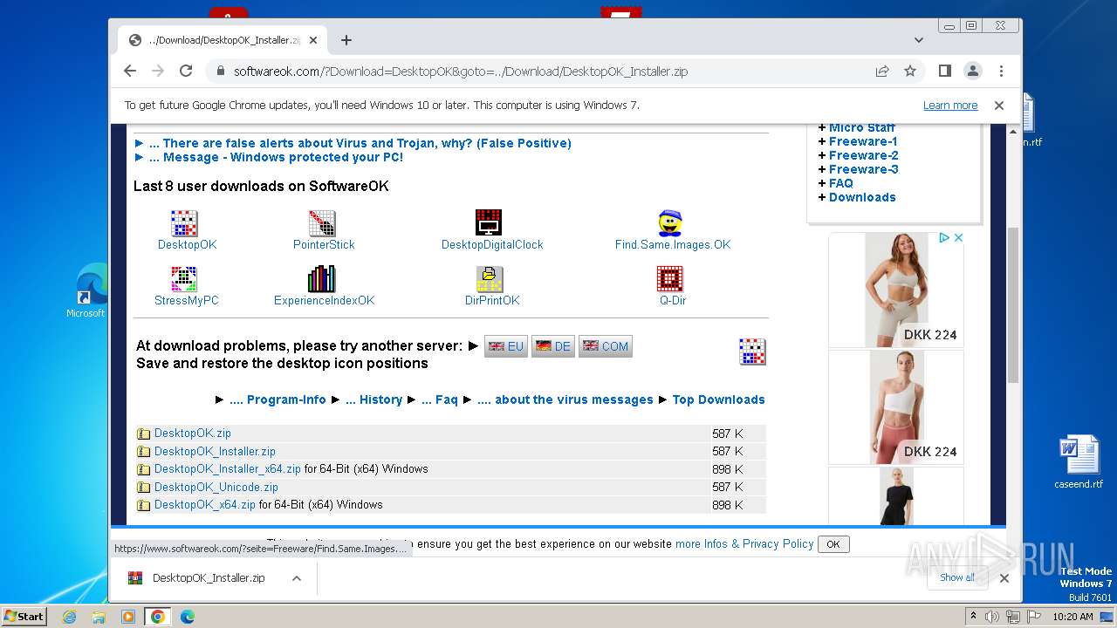The width and height of the screenshot is (1117, 628).
Task: Open Windows Explorer folder in taskbar
Action: point(99,617)
